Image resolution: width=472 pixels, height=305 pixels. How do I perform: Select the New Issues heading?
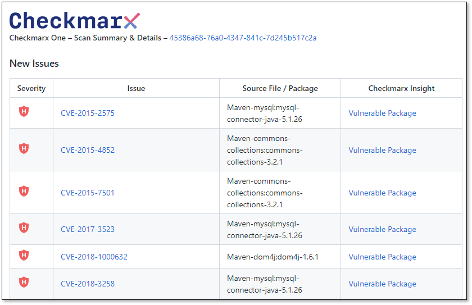[x=34, y=63]
